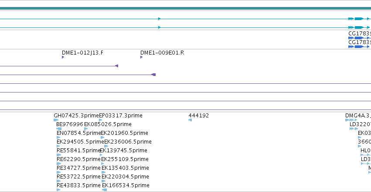Viewport: 371px width, 192px height.
Task: Click the EK166534.5prime reverse arrow glyph
Action: point(104,190)
